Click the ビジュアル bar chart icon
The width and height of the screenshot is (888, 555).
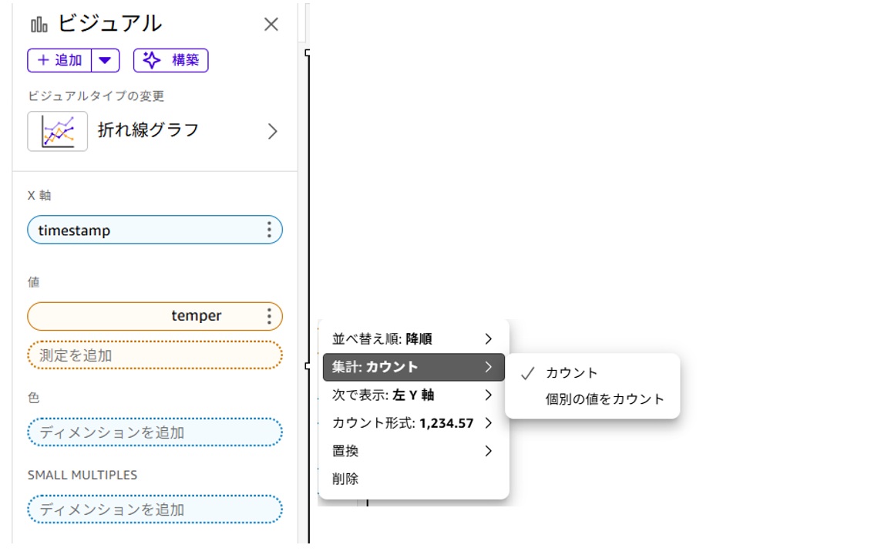coord(39,25)
